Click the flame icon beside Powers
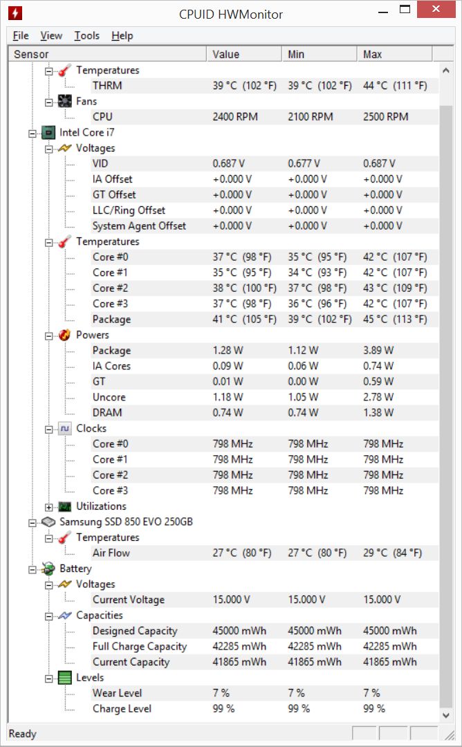Image resolution: width=462 pixels, height=747 pixels. pos(65,335)
